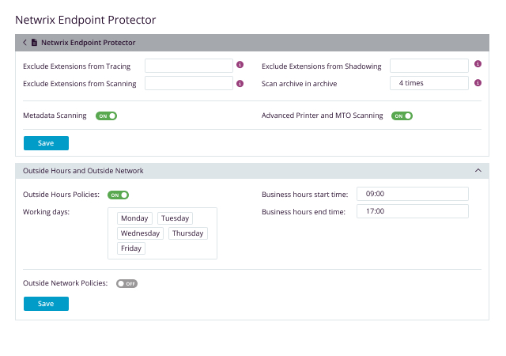The width and height of the screenshot is (506, 356).
Task: Click the Metadata Scanning label
Action: coord(55,116)
